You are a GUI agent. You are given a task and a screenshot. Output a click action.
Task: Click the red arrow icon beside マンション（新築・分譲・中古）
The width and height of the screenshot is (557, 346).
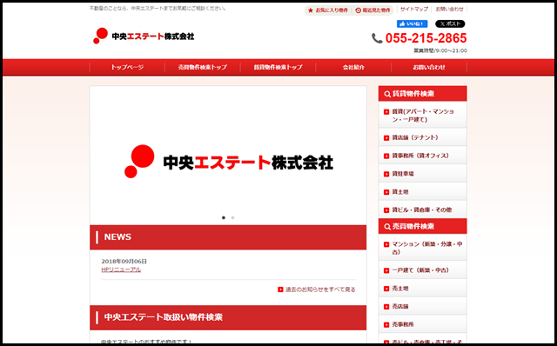coord(386,244)
